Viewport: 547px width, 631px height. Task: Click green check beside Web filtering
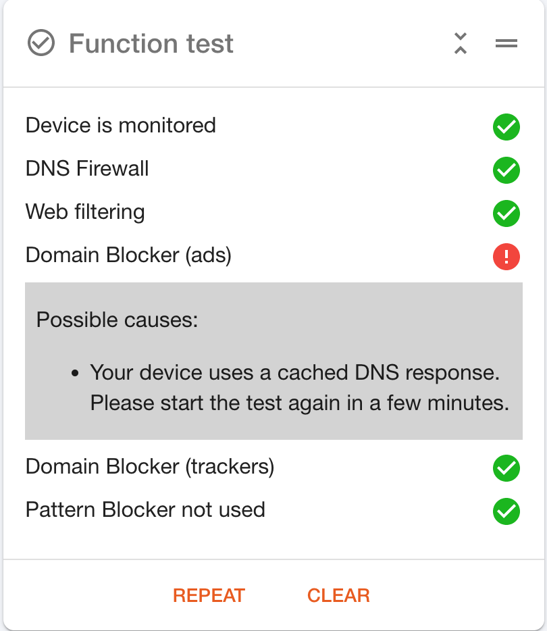pos(506,213)
